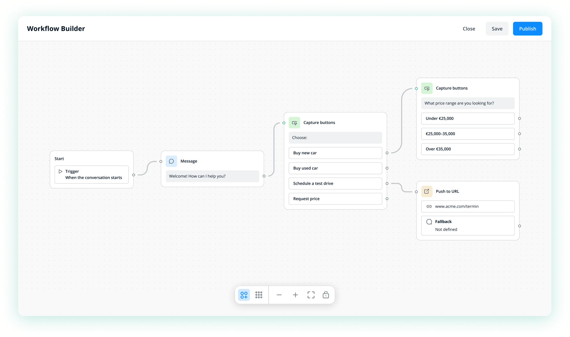Zoom in with the plus icon
Screen dimensions: 570x337
pos(295,295)
